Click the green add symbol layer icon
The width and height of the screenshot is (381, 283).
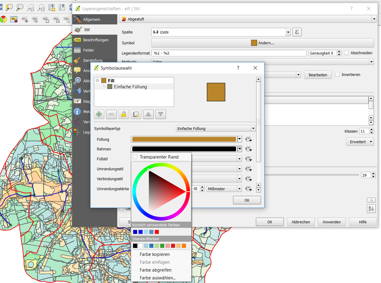tap(99, 114)
